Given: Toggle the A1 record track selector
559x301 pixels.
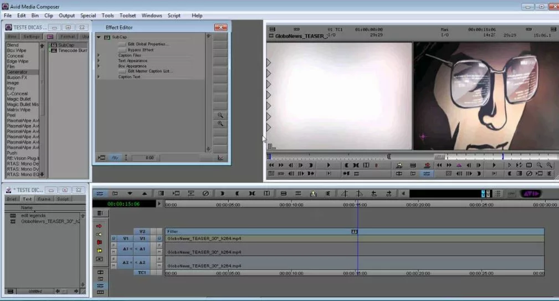Looking at the screenshot, I should click(142, 249).
